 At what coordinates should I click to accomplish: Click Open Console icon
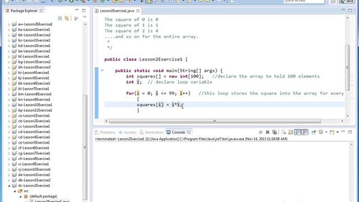pos(332,132)
